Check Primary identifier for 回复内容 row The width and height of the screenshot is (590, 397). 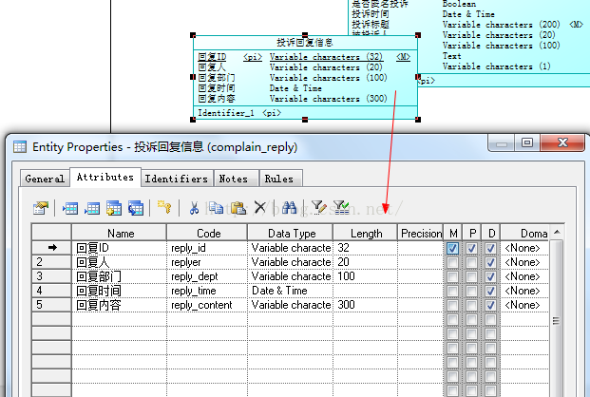pyautogui.click(x=471, y=305)
